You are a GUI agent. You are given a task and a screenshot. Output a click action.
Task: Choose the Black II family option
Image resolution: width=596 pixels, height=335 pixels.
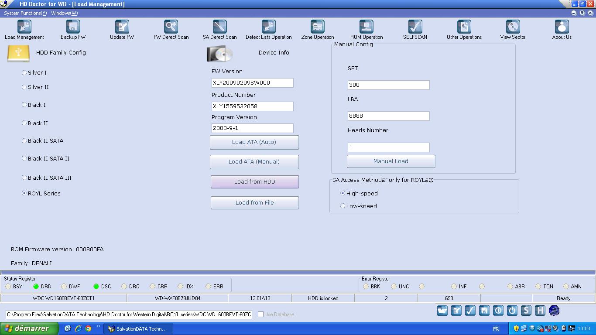point(24,123)
